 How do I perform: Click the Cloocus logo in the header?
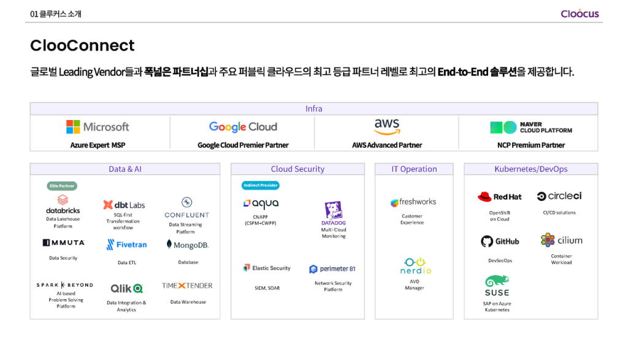[x=580, y=13]
